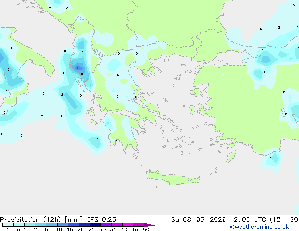Screen dimensions: 299x231
Task: Click the legend label "0.5"
Action: click(x=17, y=229)
